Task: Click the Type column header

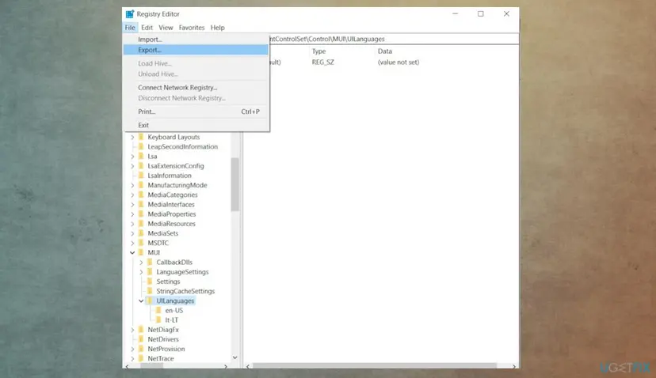Action: pyautogui.click(x=318, y=51)
